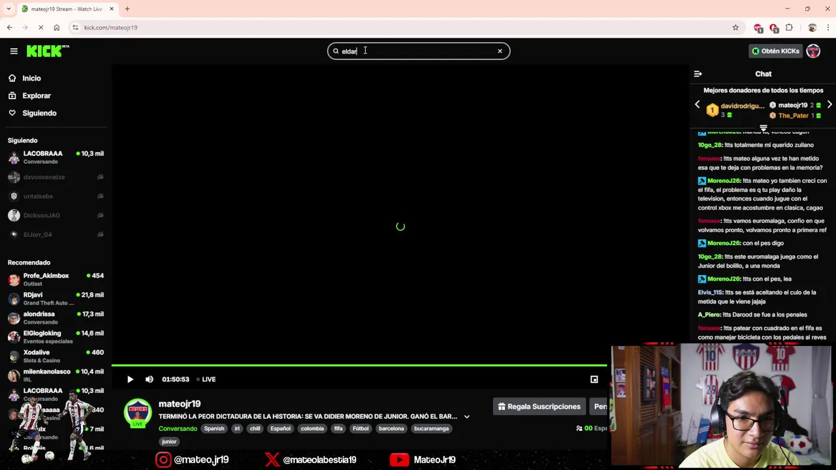The image size is (836, 470).
Task: Click mateojr19 channel avatar
Action: (x=138, y=413)
